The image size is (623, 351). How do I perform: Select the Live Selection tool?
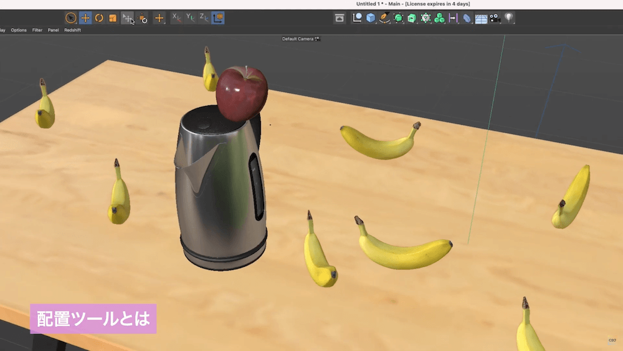[71, 18]
